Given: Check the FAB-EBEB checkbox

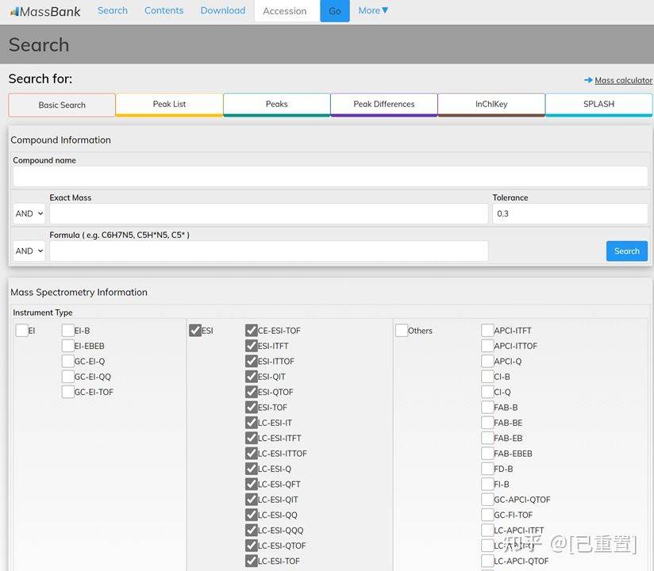Looking at the screenshot, I should (487, 454).
